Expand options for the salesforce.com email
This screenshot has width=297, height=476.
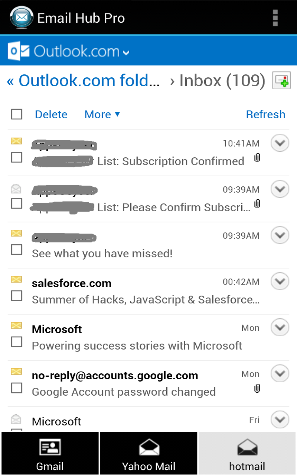coord(280,282)
